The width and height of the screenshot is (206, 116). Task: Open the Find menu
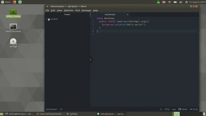pos(77,10)
